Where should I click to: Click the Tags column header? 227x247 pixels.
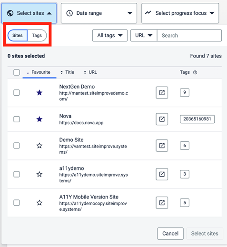185,72
